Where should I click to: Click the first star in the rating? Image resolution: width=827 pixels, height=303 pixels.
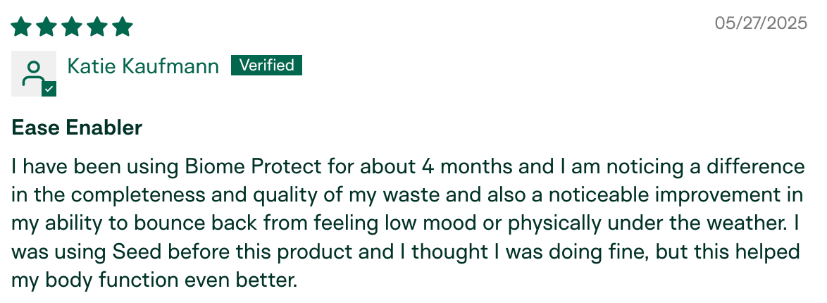pos(21,27)
